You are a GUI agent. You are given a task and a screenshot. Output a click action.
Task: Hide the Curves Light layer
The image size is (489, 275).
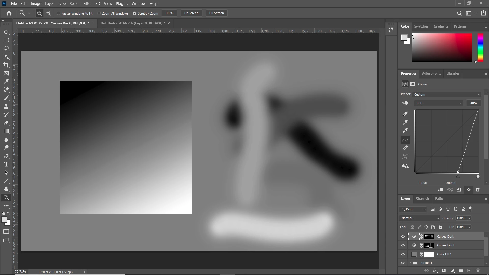tap(403, 245)
